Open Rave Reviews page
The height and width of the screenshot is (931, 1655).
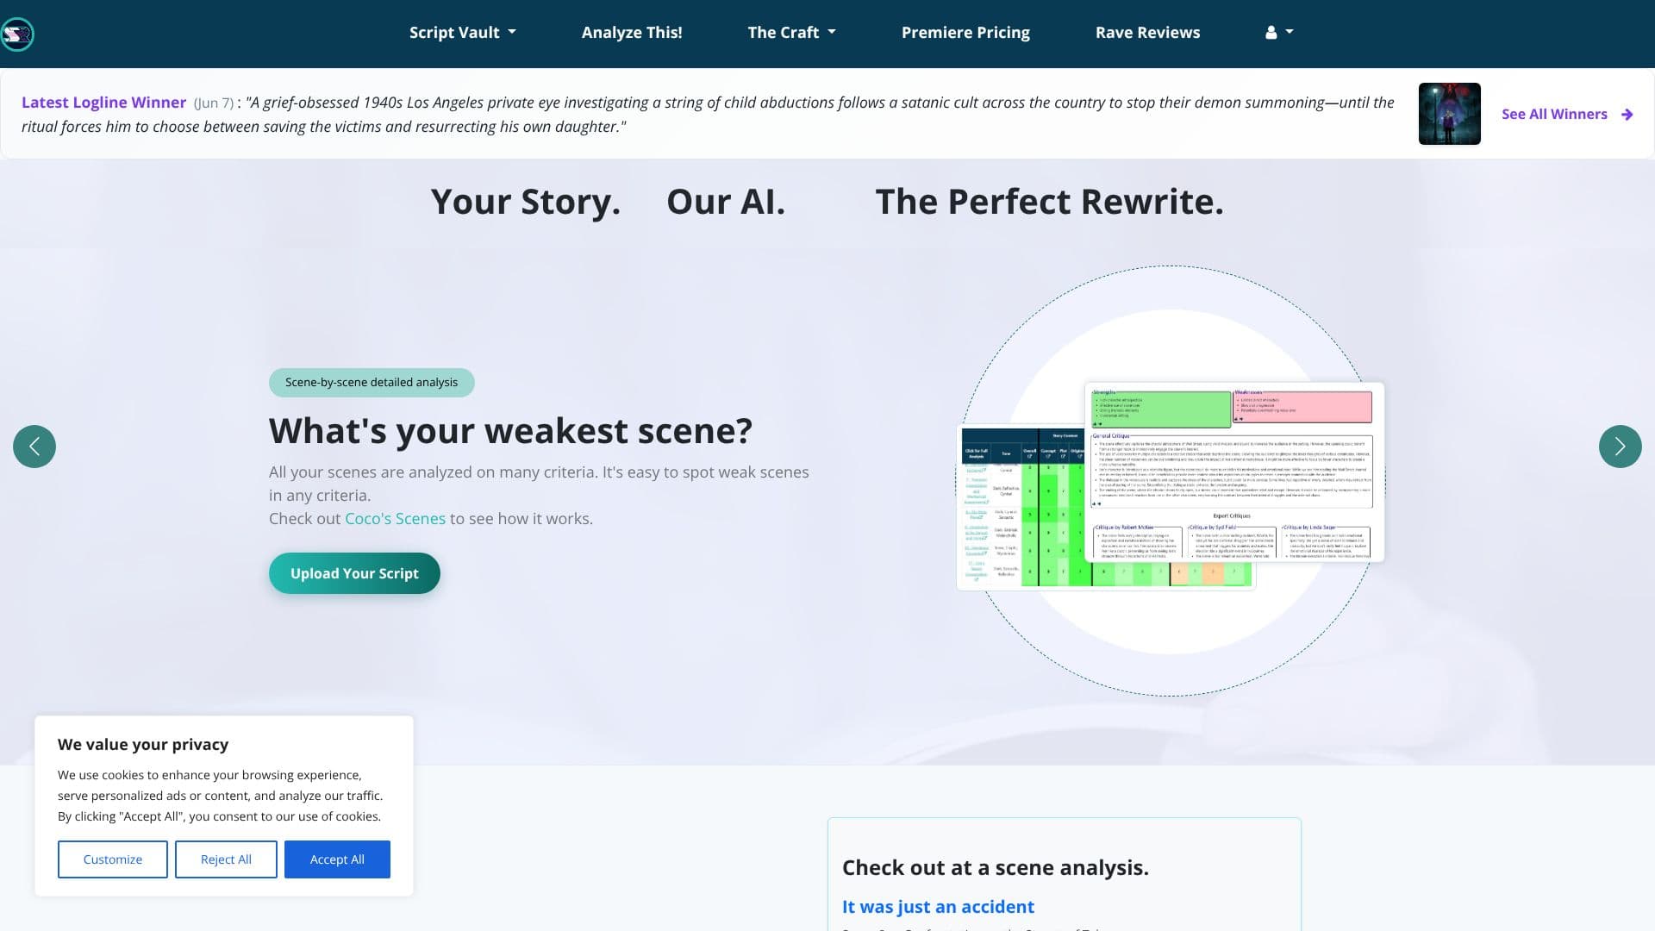(x=1147, y=33)
